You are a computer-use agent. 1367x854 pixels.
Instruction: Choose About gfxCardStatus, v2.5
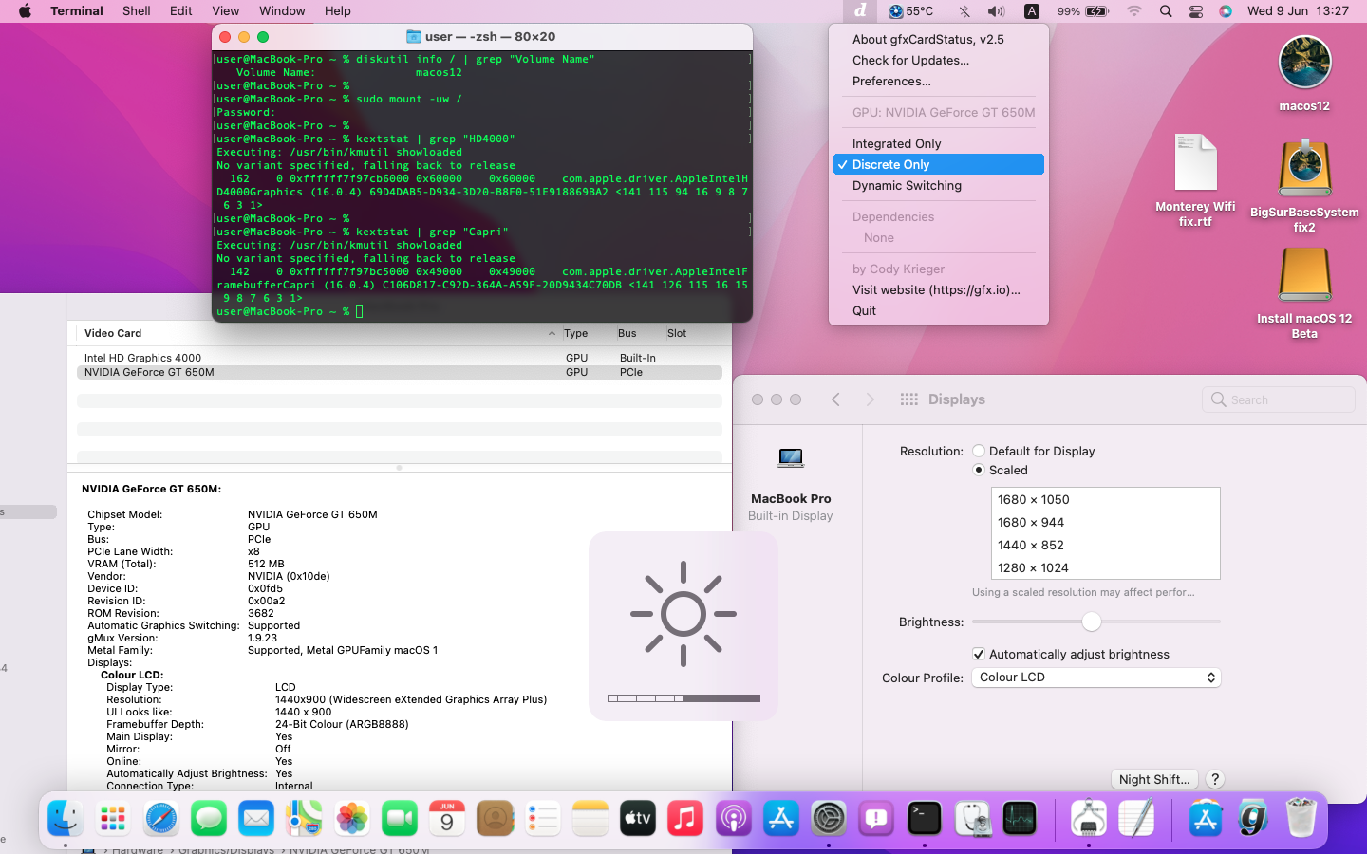tap(939, 40)
